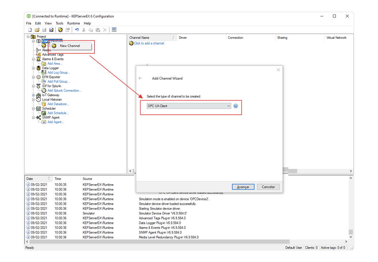Close the Add Channel Wizard dialog
The width and height of the screenshot is (378, 262).
pyautogui.click(x=278, y=70)
